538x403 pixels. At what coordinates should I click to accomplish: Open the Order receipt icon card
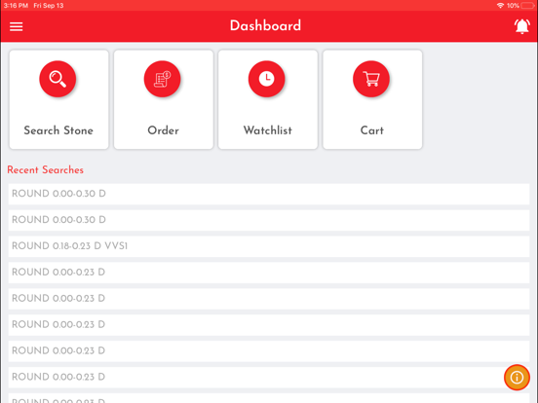tap(164, 99)
